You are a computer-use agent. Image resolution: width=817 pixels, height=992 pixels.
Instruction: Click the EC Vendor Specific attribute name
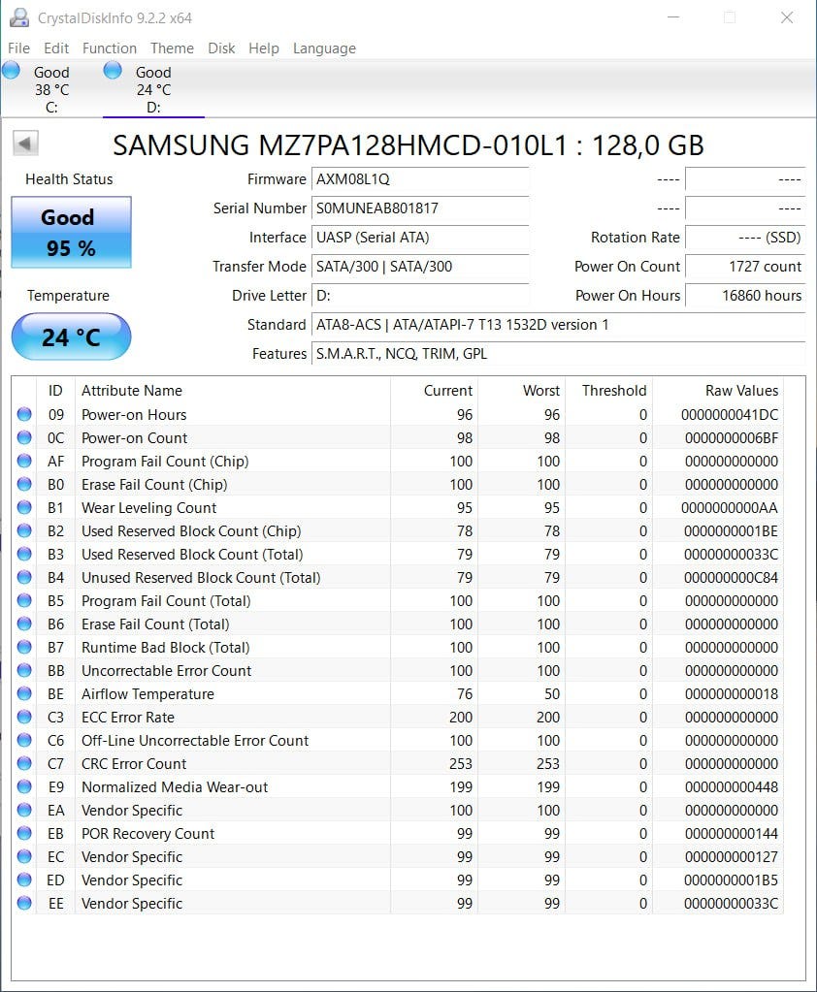coord(132,856)
